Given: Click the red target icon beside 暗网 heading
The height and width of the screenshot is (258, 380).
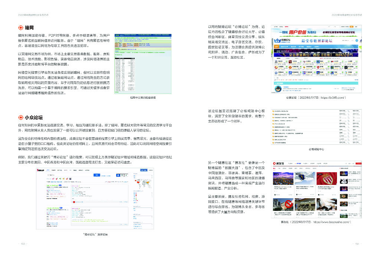Looking at the screenshot, I should pyautogui.click(x=21, y=28).
